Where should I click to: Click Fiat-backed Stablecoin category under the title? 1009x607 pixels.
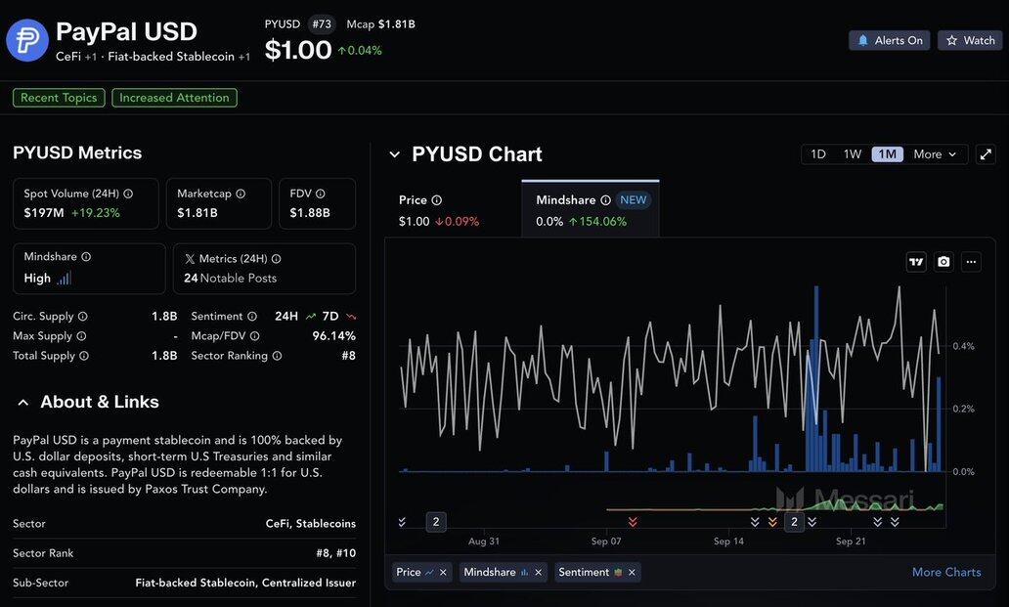tap(171, 57)
